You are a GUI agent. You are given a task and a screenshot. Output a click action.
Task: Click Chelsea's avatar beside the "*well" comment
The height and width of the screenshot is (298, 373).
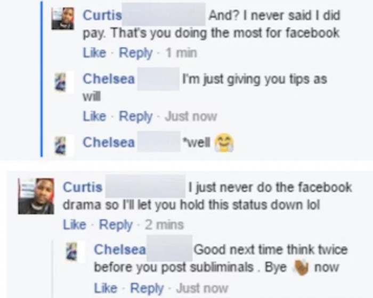point(61,144)
